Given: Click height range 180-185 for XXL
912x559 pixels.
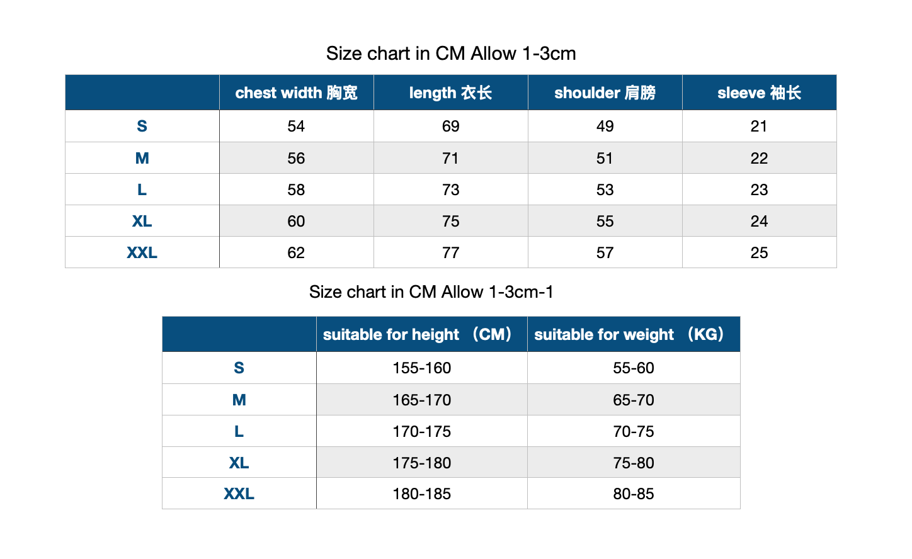Looking at the screenshot, I should (422, 494).
